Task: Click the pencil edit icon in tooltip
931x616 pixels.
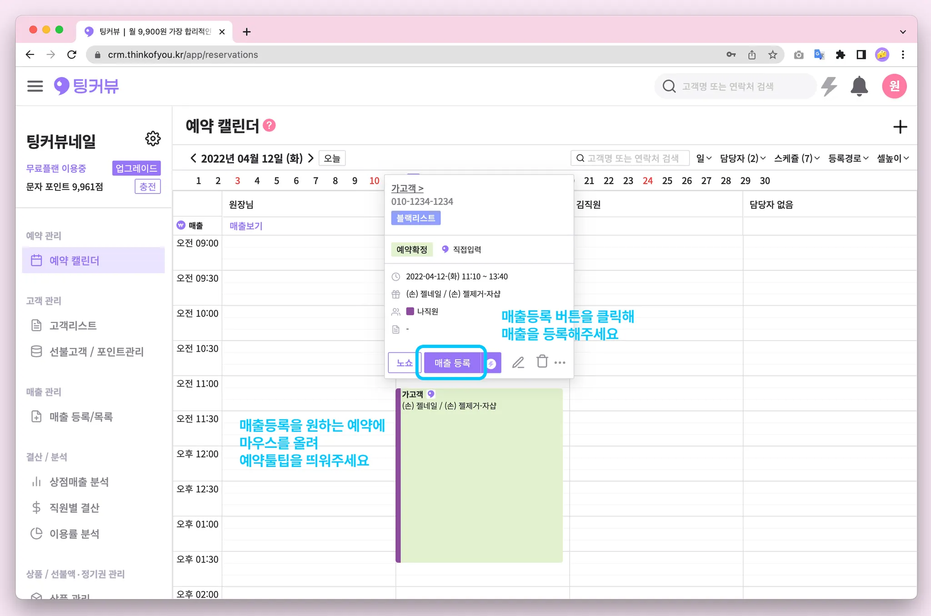Action: pyautogui.click(x=518, y=363)
